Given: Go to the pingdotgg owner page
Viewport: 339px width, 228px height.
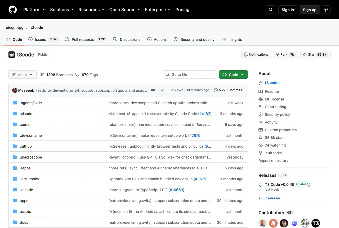Looking at the screenshot, I should (15, 28).
